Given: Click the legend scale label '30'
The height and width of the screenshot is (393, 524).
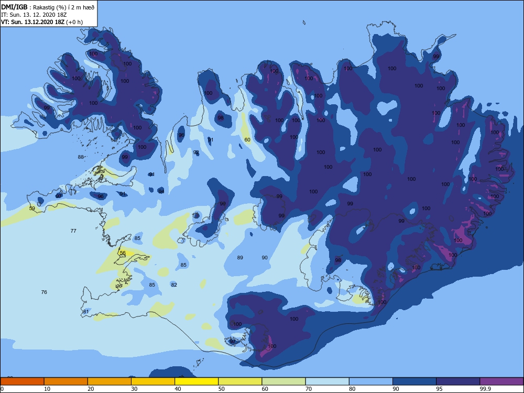Looking at the screenshot, I should coord(134,389).
